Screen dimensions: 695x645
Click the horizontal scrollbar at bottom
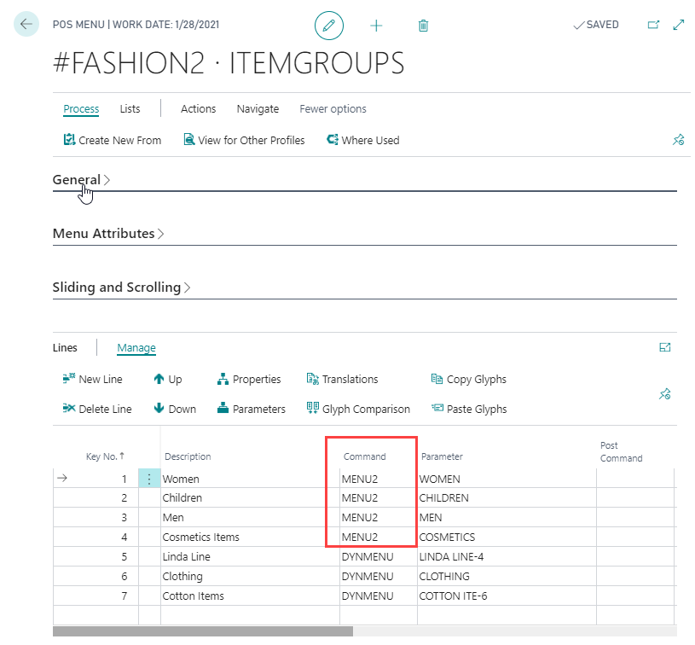pyautogui.click(x=203, y=631)
